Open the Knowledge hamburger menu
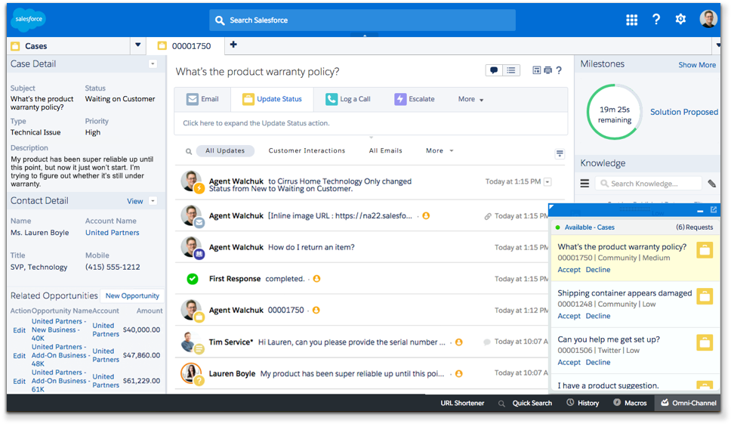The height and width of the screenshot is (424, 731). click(584, 184)
